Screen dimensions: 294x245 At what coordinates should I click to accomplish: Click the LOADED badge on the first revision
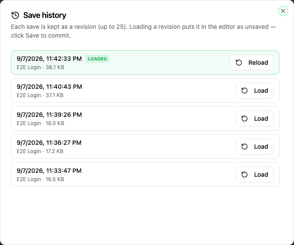pyautogui.click(x=97, y=59)
